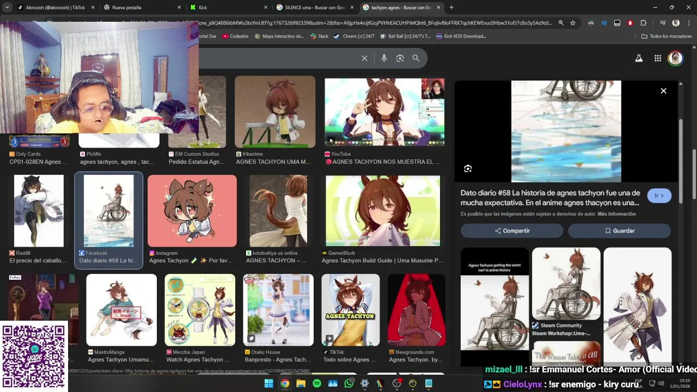The width and height of the screenshot is (697, 392).
Task: Switch to the Kick tab
Action: coord(228,8)
